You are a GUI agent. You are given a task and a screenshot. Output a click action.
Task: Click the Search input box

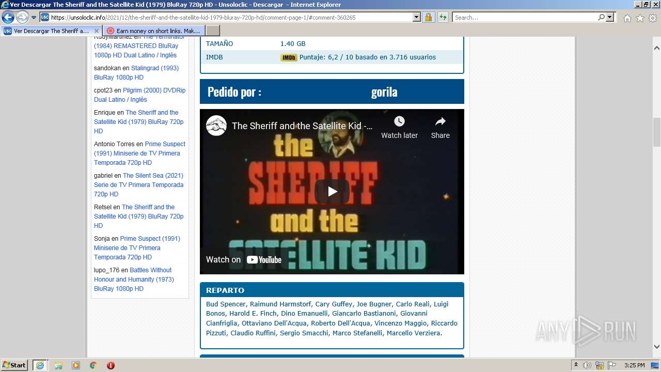click(x=525, y=18)
